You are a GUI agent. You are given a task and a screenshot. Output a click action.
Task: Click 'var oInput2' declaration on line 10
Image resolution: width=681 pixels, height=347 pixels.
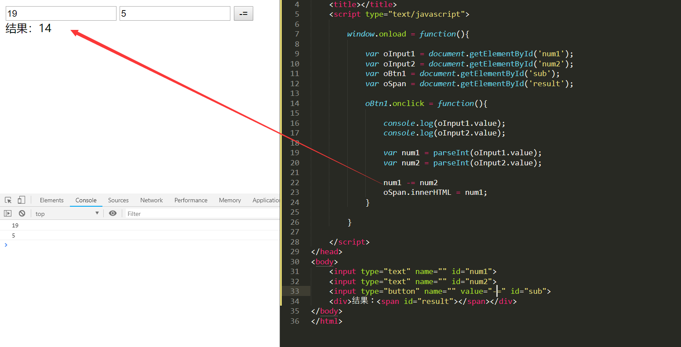[x=470, y=64]
